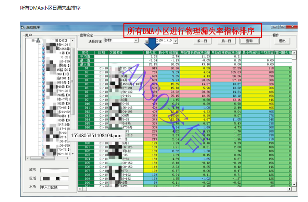308x202 pixels.
Task: Select row header D30 in the table
Action: (86, 182)
